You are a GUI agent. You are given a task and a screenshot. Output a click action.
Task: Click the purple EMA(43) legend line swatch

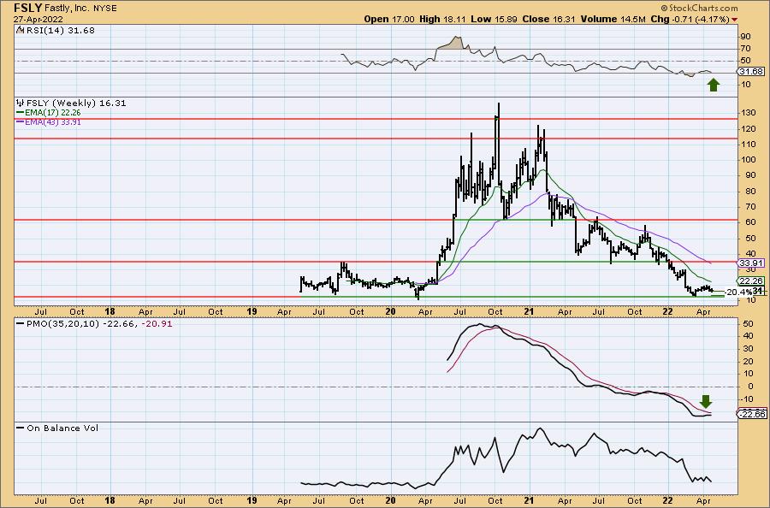pyautogui.click(x=21, y=121)
